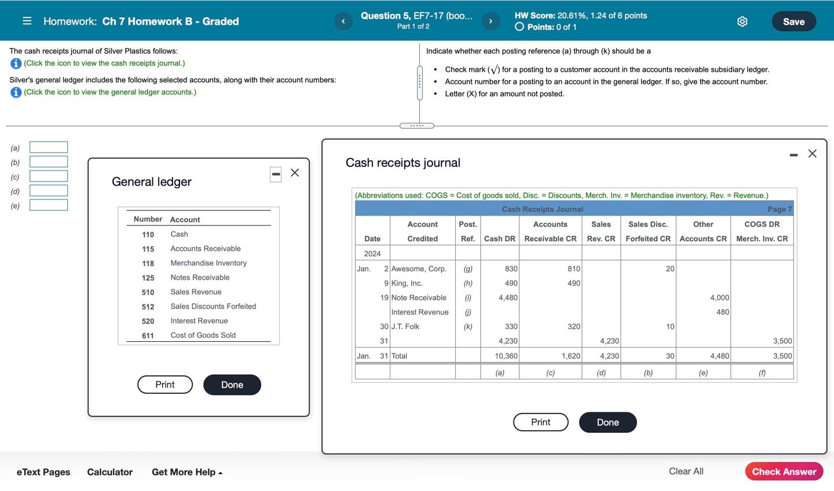Click the Notes Receivable ledger row
The image size is (834, 491).
[199, 278]
